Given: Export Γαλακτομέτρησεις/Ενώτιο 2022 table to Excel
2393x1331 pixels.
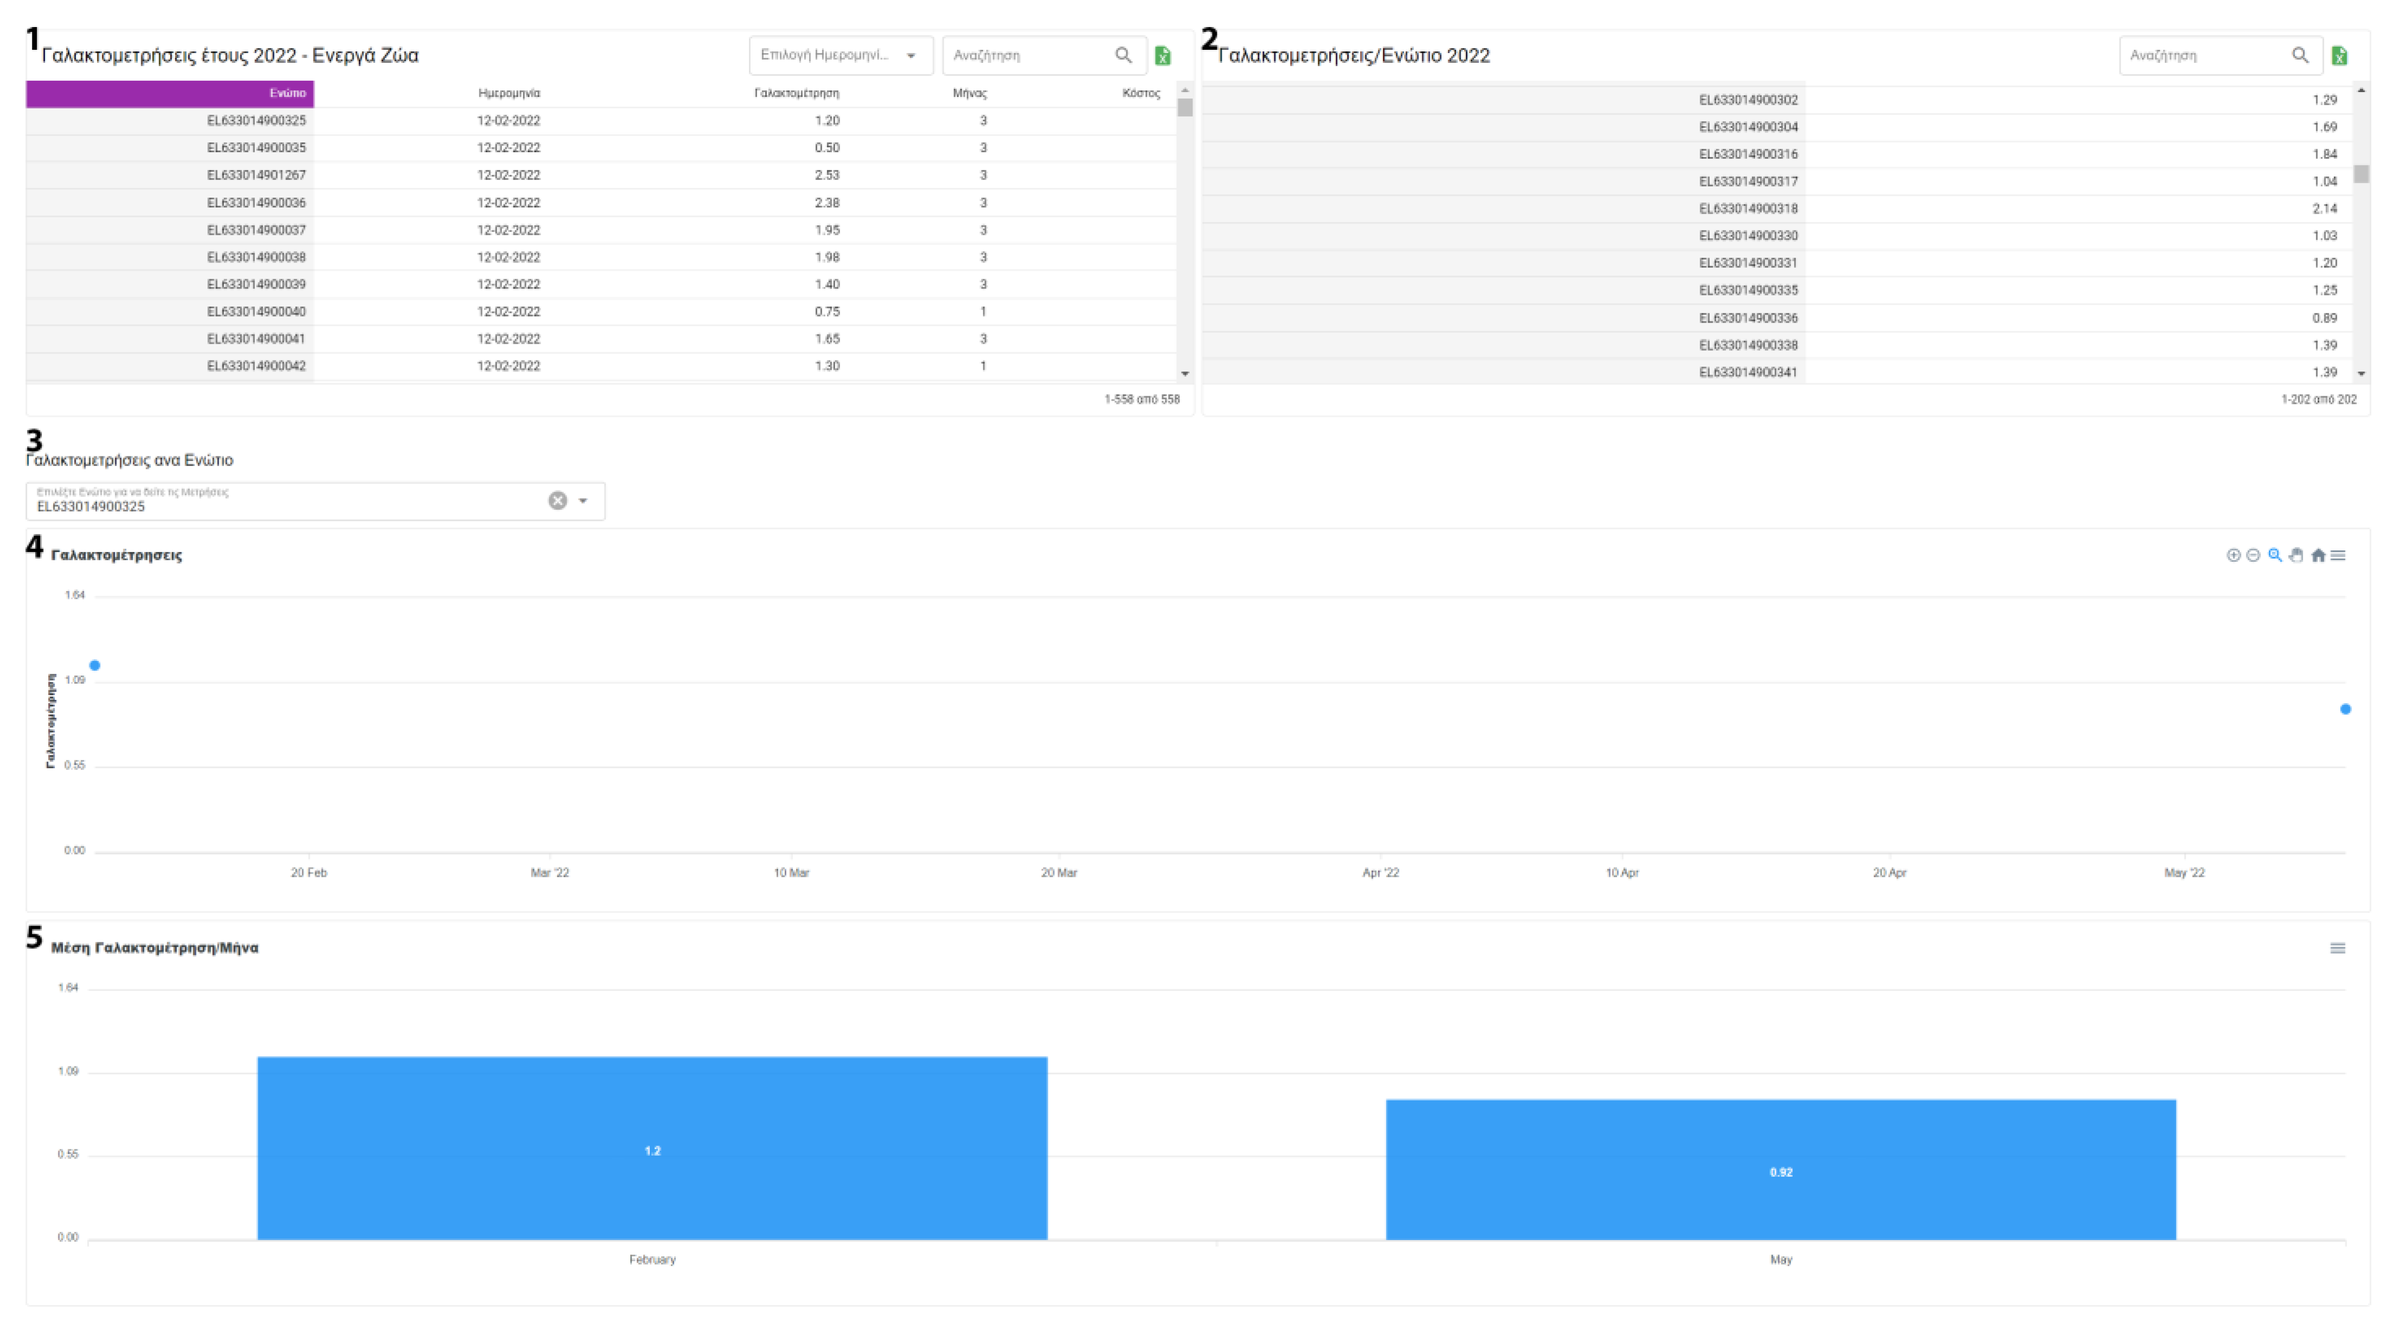Looking at the screenshot, I should click(x=2339, y=56).
